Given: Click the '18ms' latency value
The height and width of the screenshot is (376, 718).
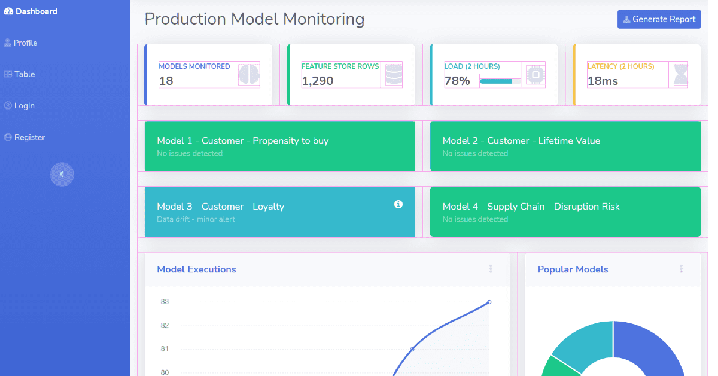Looking at the screenshot, I should [x=603, y=81].
